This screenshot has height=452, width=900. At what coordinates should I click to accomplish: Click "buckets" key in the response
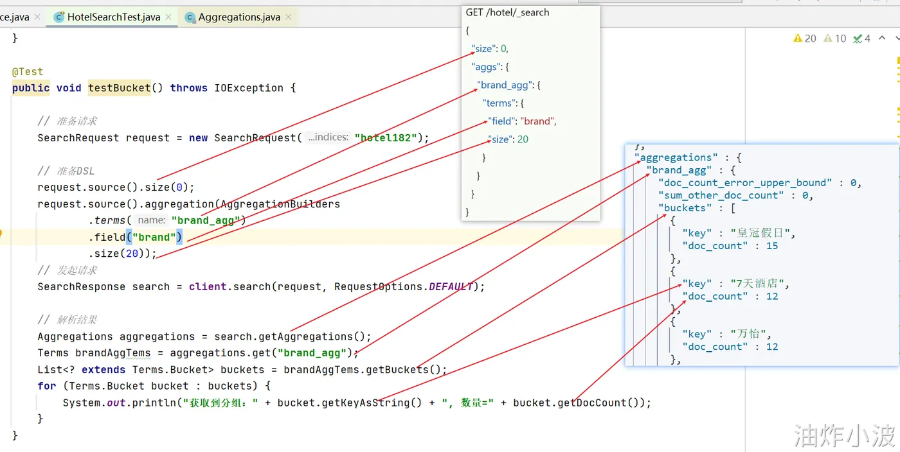[x=684, y=208]
